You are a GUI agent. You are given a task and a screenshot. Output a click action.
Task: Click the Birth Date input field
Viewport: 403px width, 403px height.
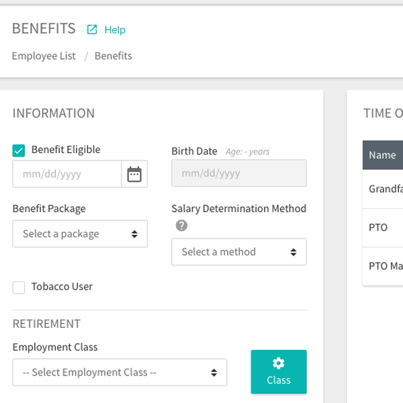tap(238, 173)
